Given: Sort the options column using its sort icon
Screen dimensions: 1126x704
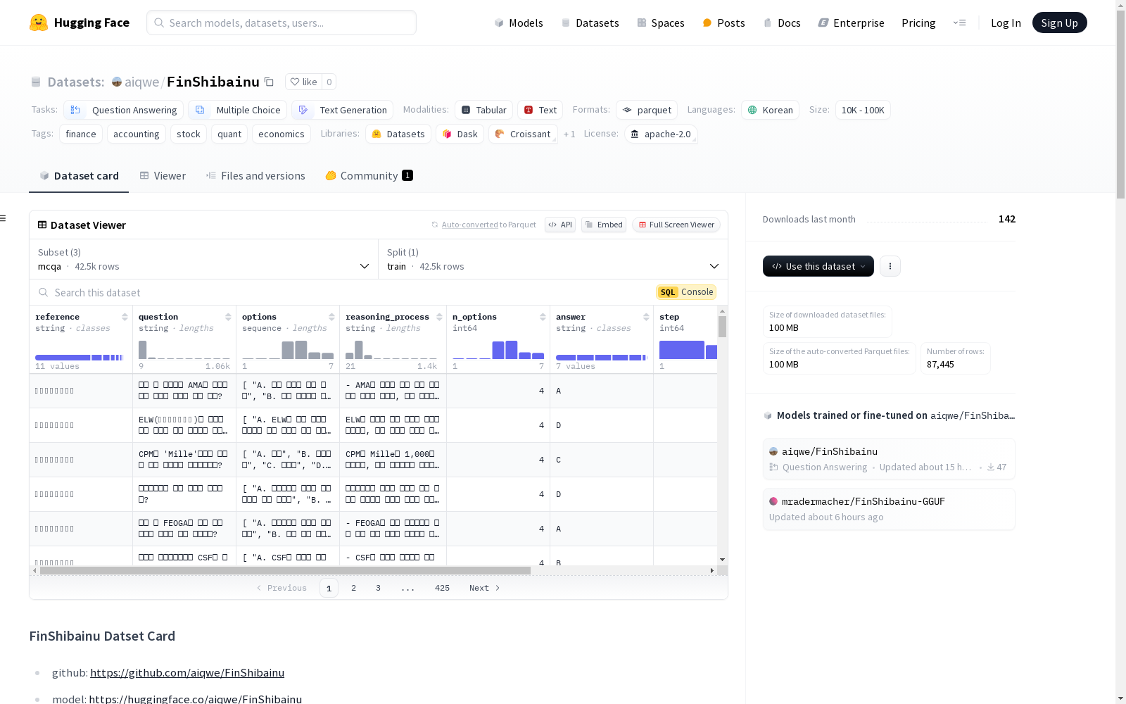Looking at the screenshot, I should tap(331, 317).
